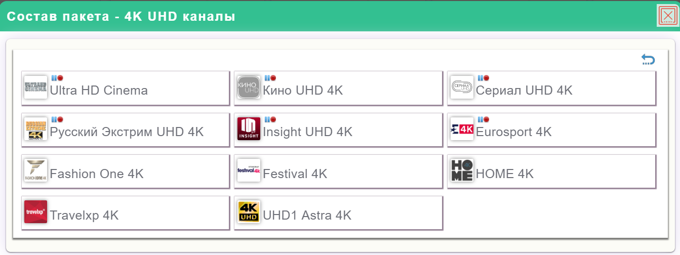
Task: Click the Кино UHD 4K logo icon
Action: pos(249,88)
